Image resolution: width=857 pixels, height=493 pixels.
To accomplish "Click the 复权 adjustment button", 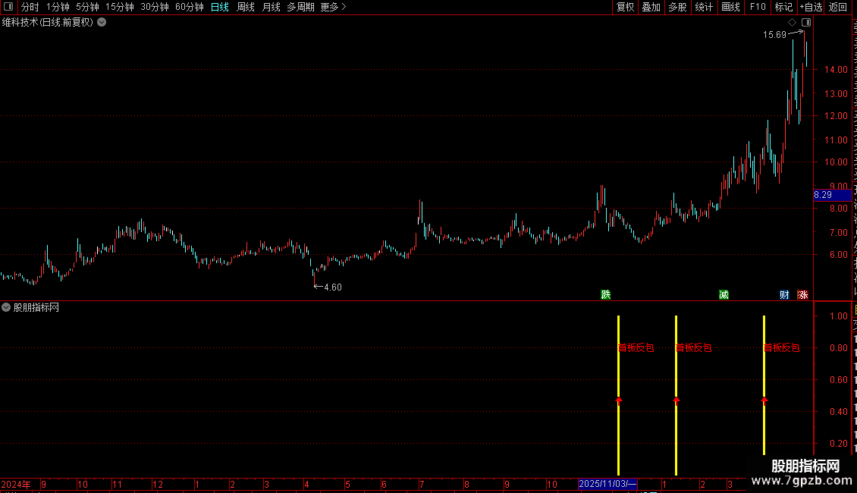I will tap(625, 7).
